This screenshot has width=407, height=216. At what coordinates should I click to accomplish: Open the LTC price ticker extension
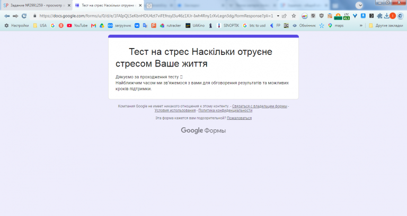[347, 16]
